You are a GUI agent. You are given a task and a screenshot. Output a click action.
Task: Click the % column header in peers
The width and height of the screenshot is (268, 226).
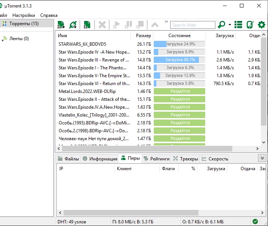pos(193,169)
